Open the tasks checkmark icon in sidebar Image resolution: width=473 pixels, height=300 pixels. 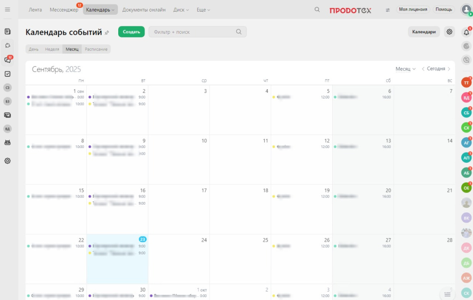(7, 74)
